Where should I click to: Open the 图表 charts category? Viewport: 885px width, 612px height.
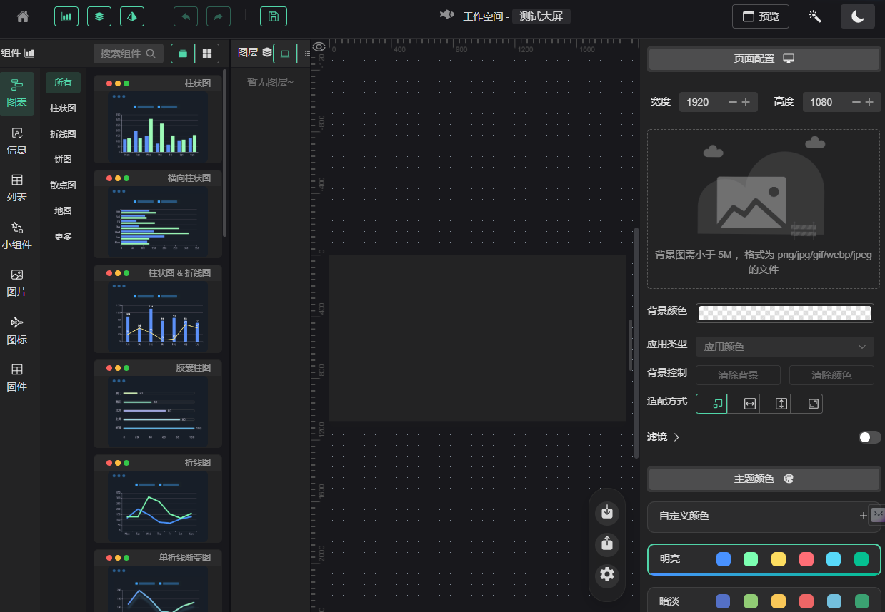[17, 93]
